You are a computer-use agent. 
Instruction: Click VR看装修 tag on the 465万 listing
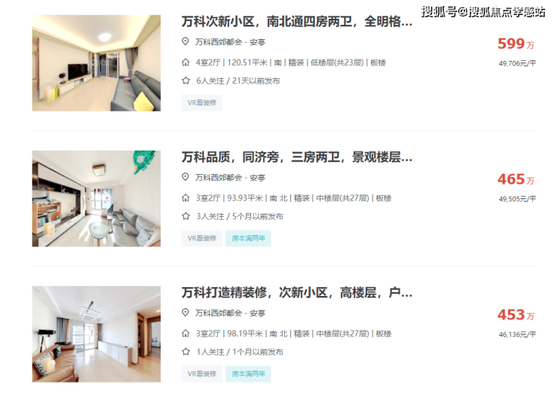pos(202,238)
